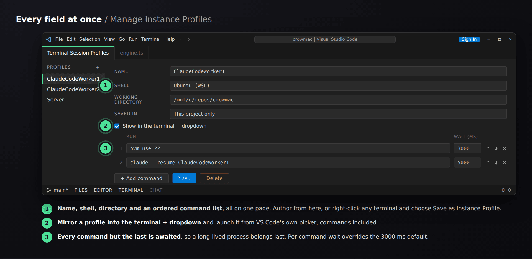Open the File menu
Viewport: 532px width, 259px height.
coord(59,39)
